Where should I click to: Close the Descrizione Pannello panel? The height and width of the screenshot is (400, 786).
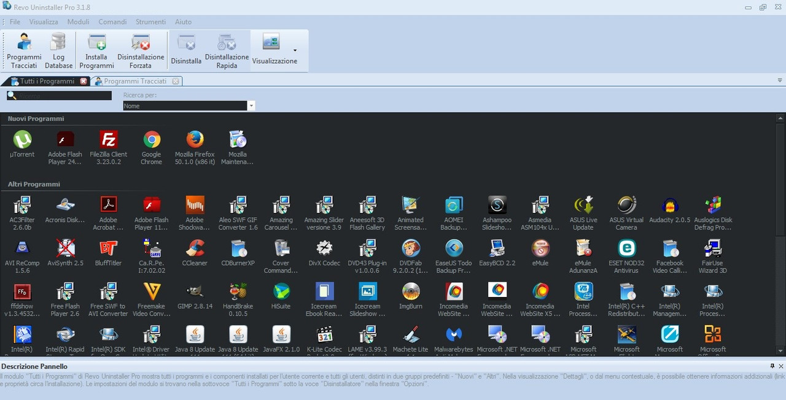coord(781,366)
